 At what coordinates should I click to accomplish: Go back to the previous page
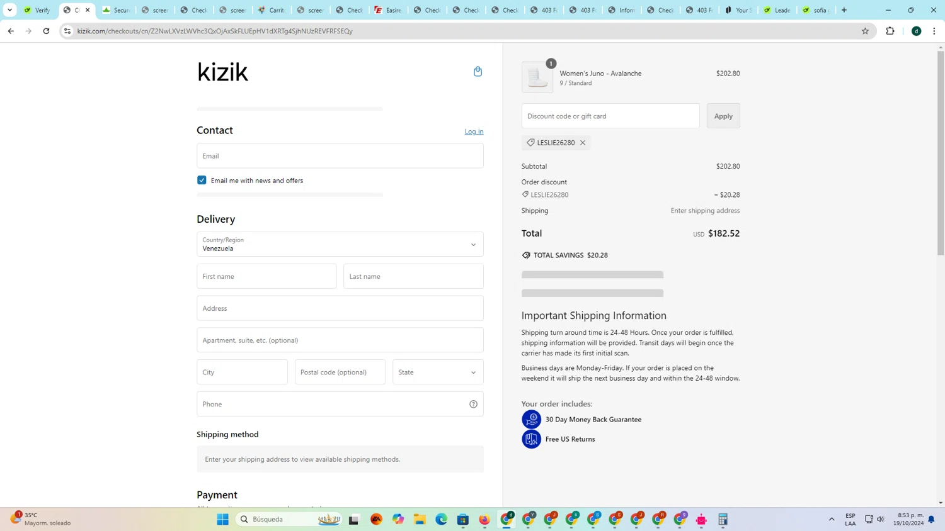pos(11,31)
